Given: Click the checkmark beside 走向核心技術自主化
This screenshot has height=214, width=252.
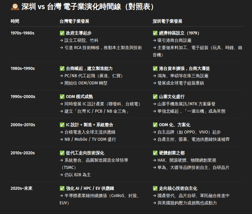Looking at the screenshot, I should pos(155,188).
